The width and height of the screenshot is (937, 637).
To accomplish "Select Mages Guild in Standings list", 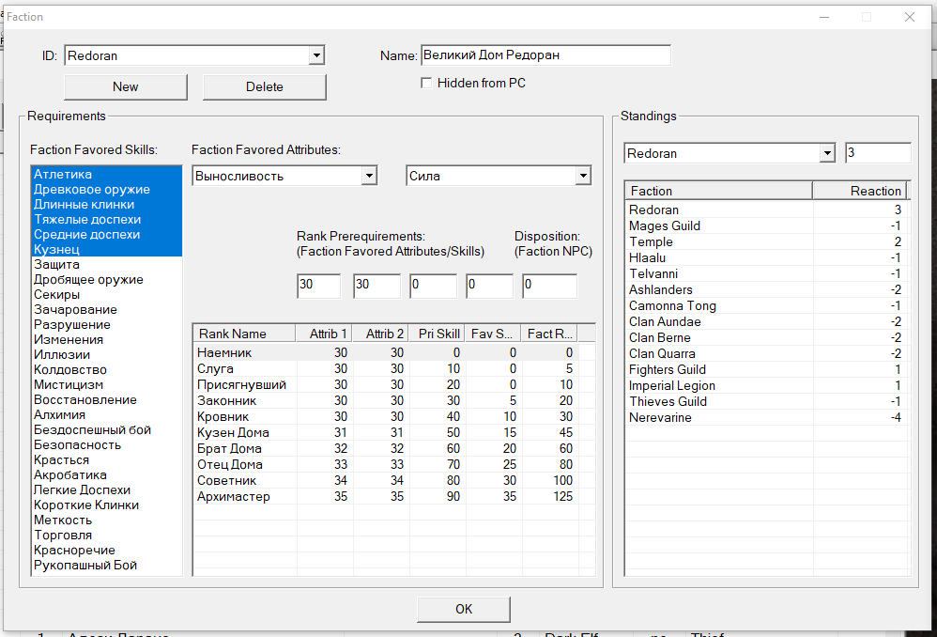I will [766, 226].
